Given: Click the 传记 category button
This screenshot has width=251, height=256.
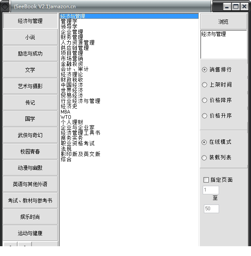Looking at the screenshot, I should point(30,102).
